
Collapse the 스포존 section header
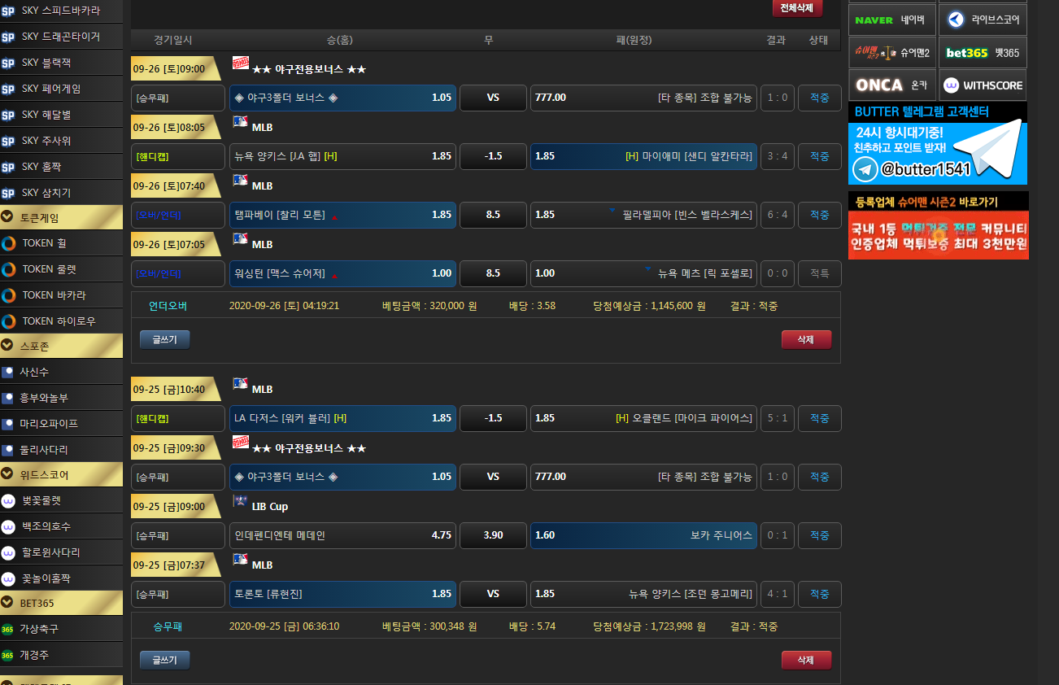click(61, 346)
